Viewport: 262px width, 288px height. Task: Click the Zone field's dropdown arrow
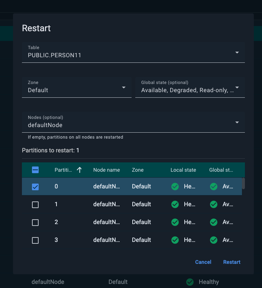[x=124, y=87]
